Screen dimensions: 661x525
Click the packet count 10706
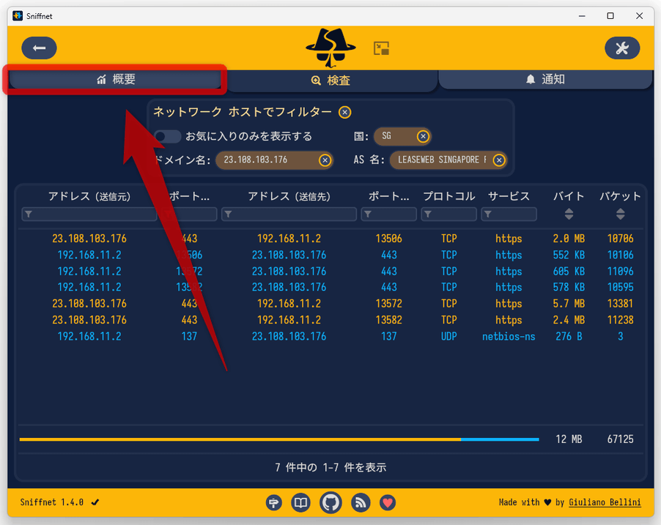(x=620, y=239)
